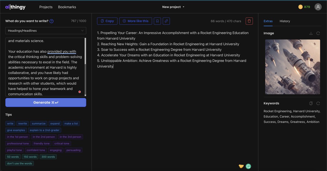Click the handshake emoji icon
The height and width of the screenshot is (171, 327).
pyautogui.click(x=241, y=166)
